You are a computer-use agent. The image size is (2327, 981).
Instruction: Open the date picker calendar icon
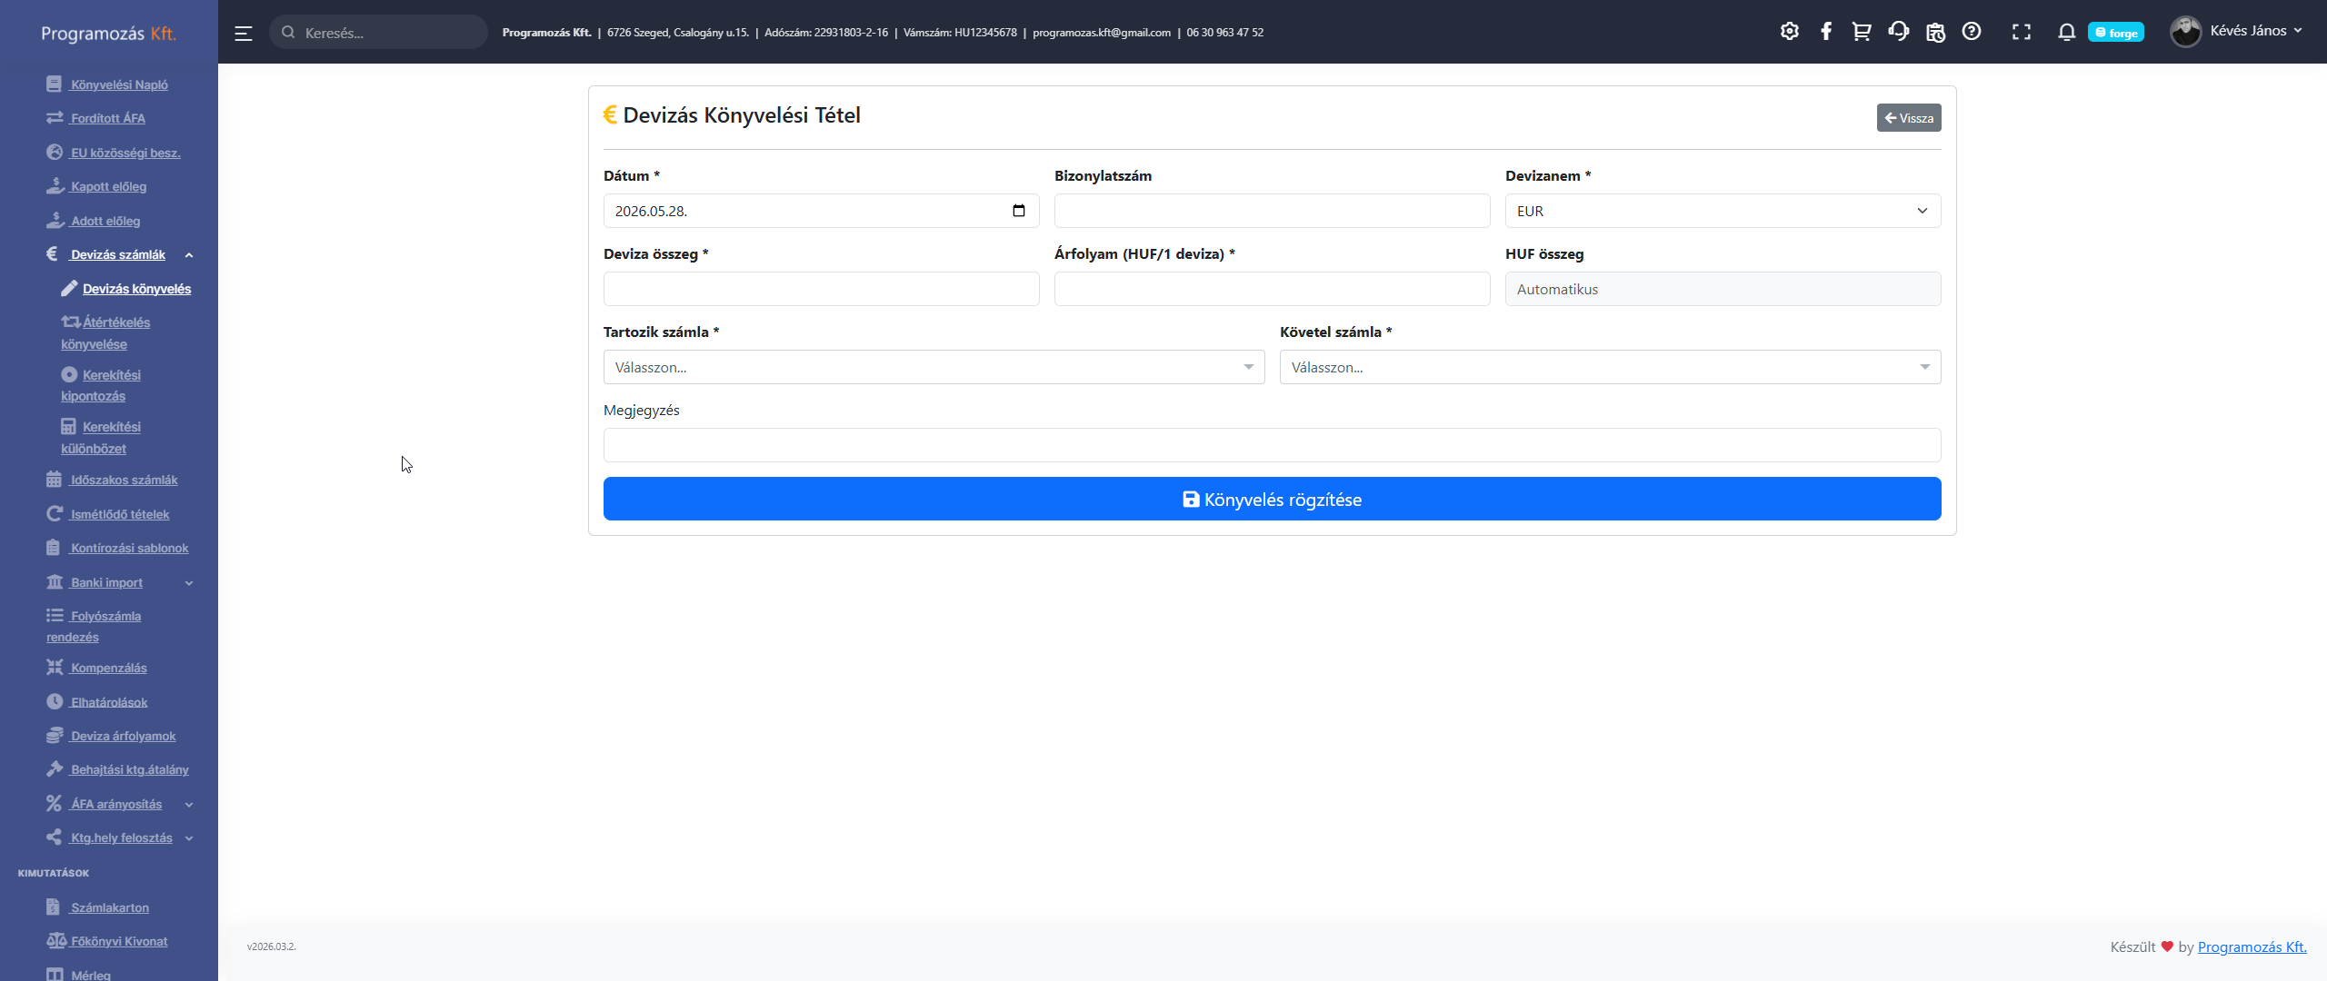click(1018, 211)
